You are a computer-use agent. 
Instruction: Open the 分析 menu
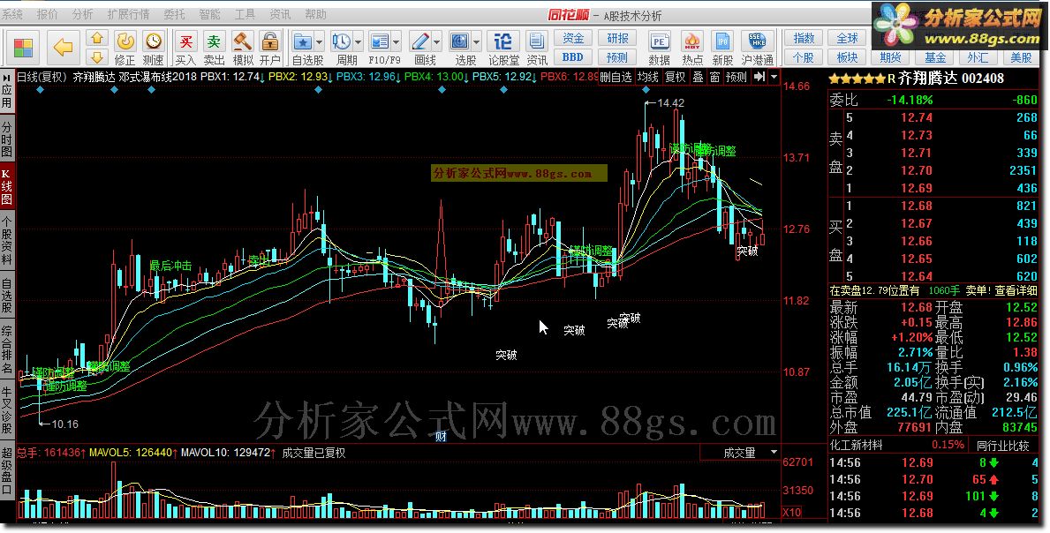click(82, 14)
